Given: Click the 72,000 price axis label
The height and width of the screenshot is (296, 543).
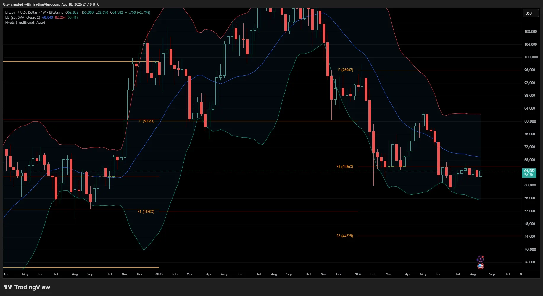Looking at the screenshot, I should [x=530, y=147].
